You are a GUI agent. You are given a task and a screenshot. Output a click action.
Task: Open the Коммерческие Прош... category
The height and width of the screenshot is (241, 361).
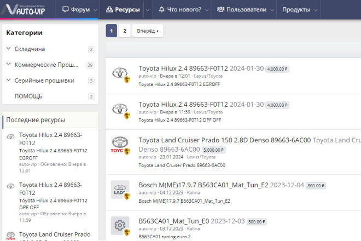coord(46,65)
